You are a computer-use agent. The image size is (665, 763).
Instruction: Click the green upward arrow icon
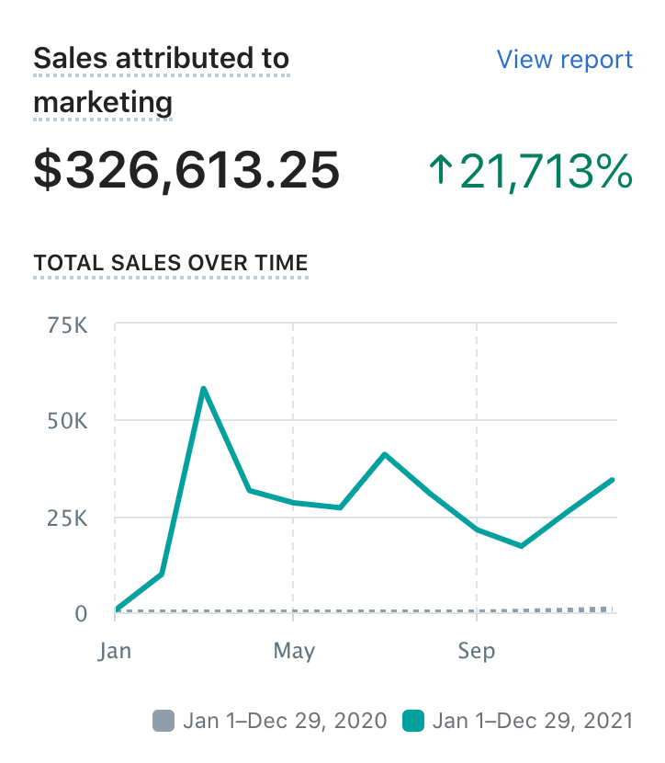coord(441,171)
